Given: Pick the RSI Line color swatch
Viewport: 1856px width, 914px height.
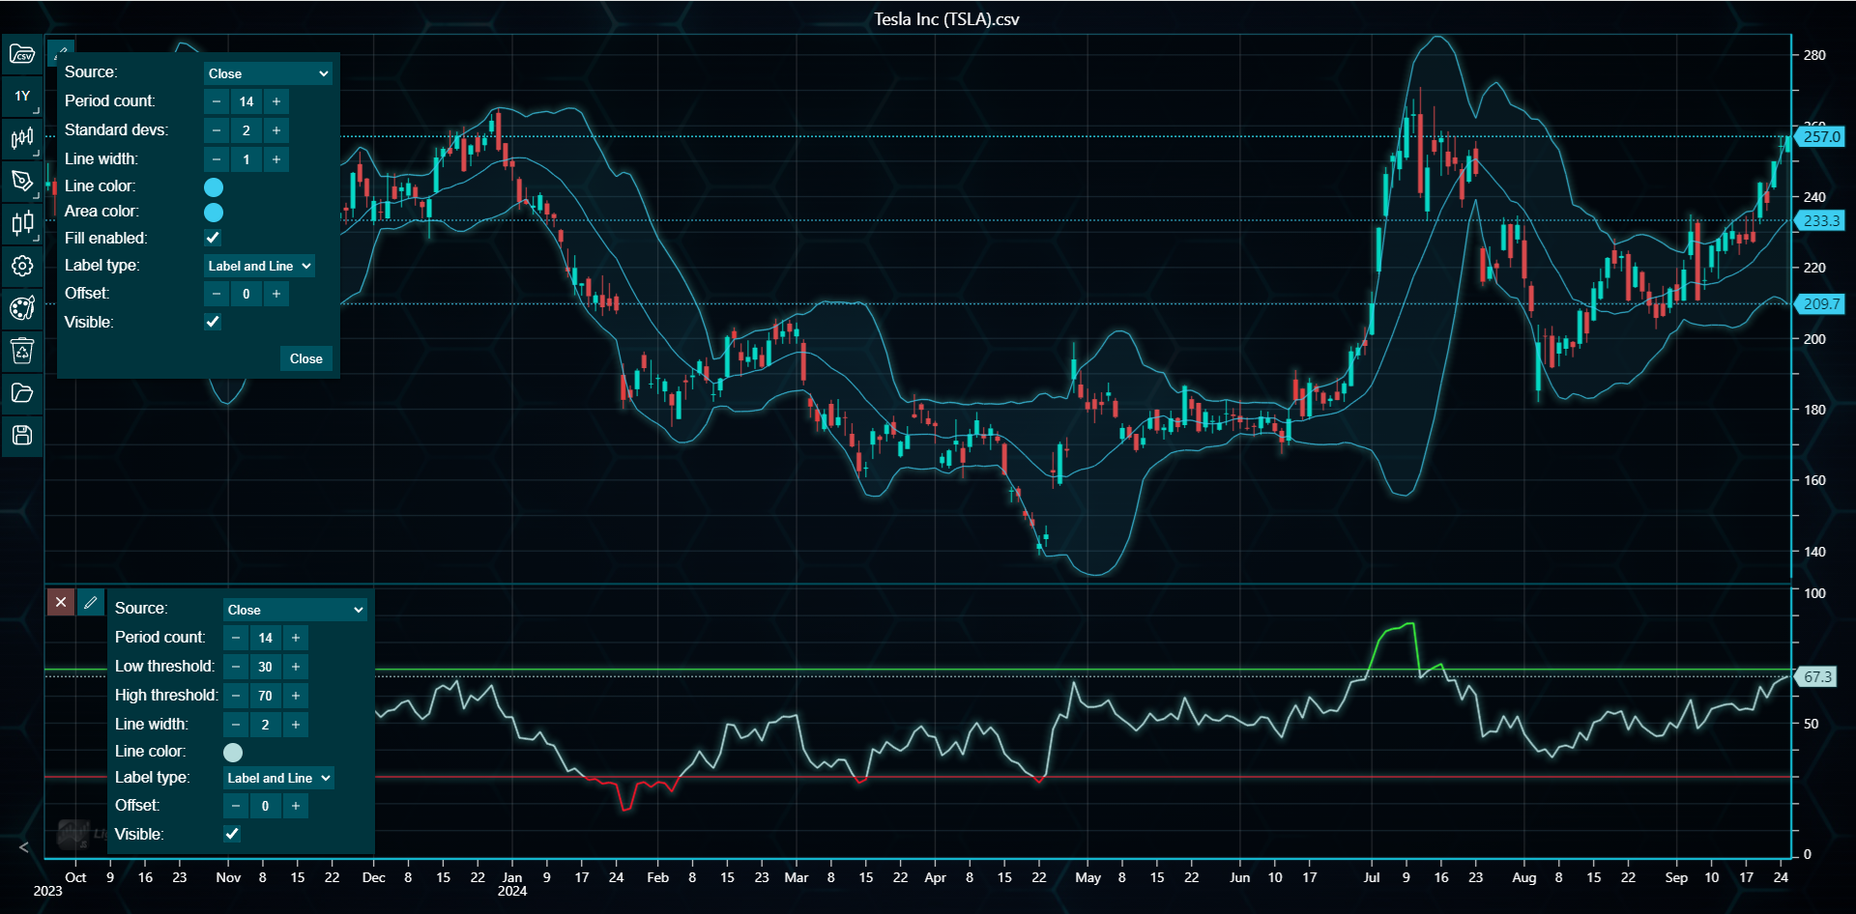Looking at the screenshot, I should [233, 753].
